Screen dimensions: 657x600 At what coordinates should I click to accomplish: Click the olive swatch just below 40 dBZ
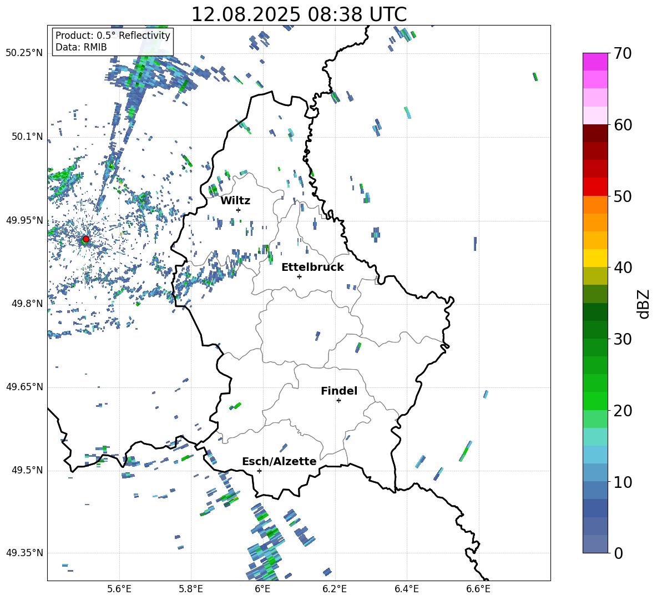[595, 276]
